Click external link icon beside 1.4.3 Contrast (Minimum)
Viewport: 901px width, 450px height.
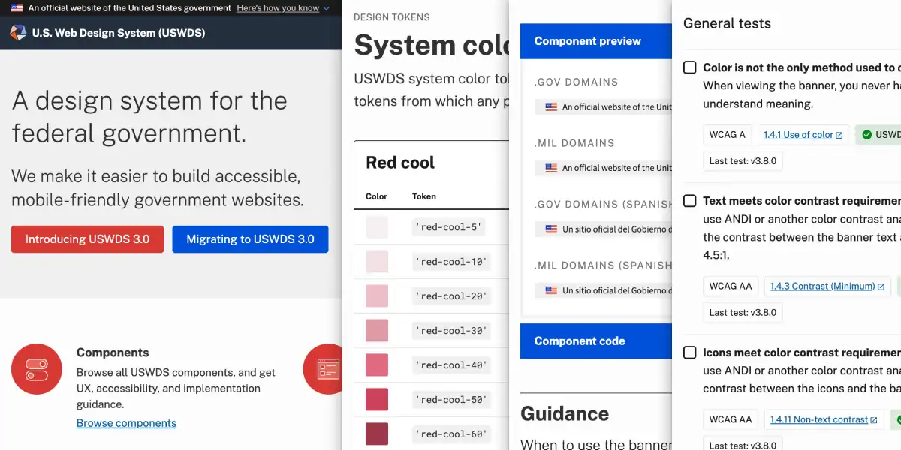click(881, 286)
